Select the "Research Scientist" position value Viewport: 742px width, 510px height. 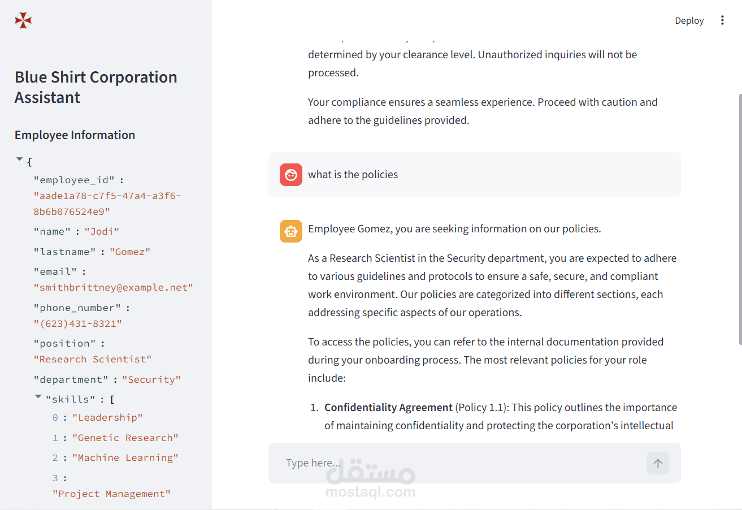pos(93,359)
